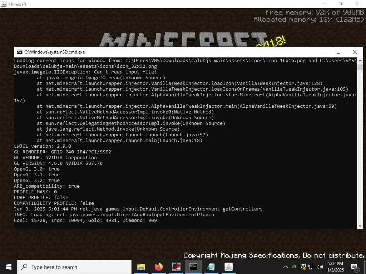The height and width of the screenshot is (274, 366).
Task: Show hidden system tray icons
Action: (286, 267)
